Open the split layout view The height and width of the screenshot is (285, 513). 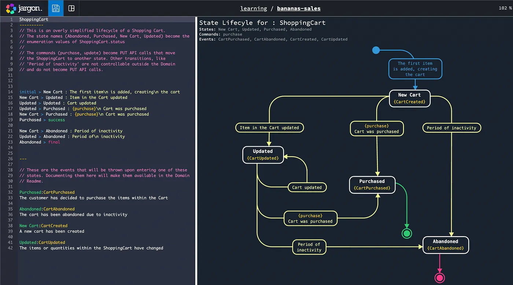(x=71, y=8)
